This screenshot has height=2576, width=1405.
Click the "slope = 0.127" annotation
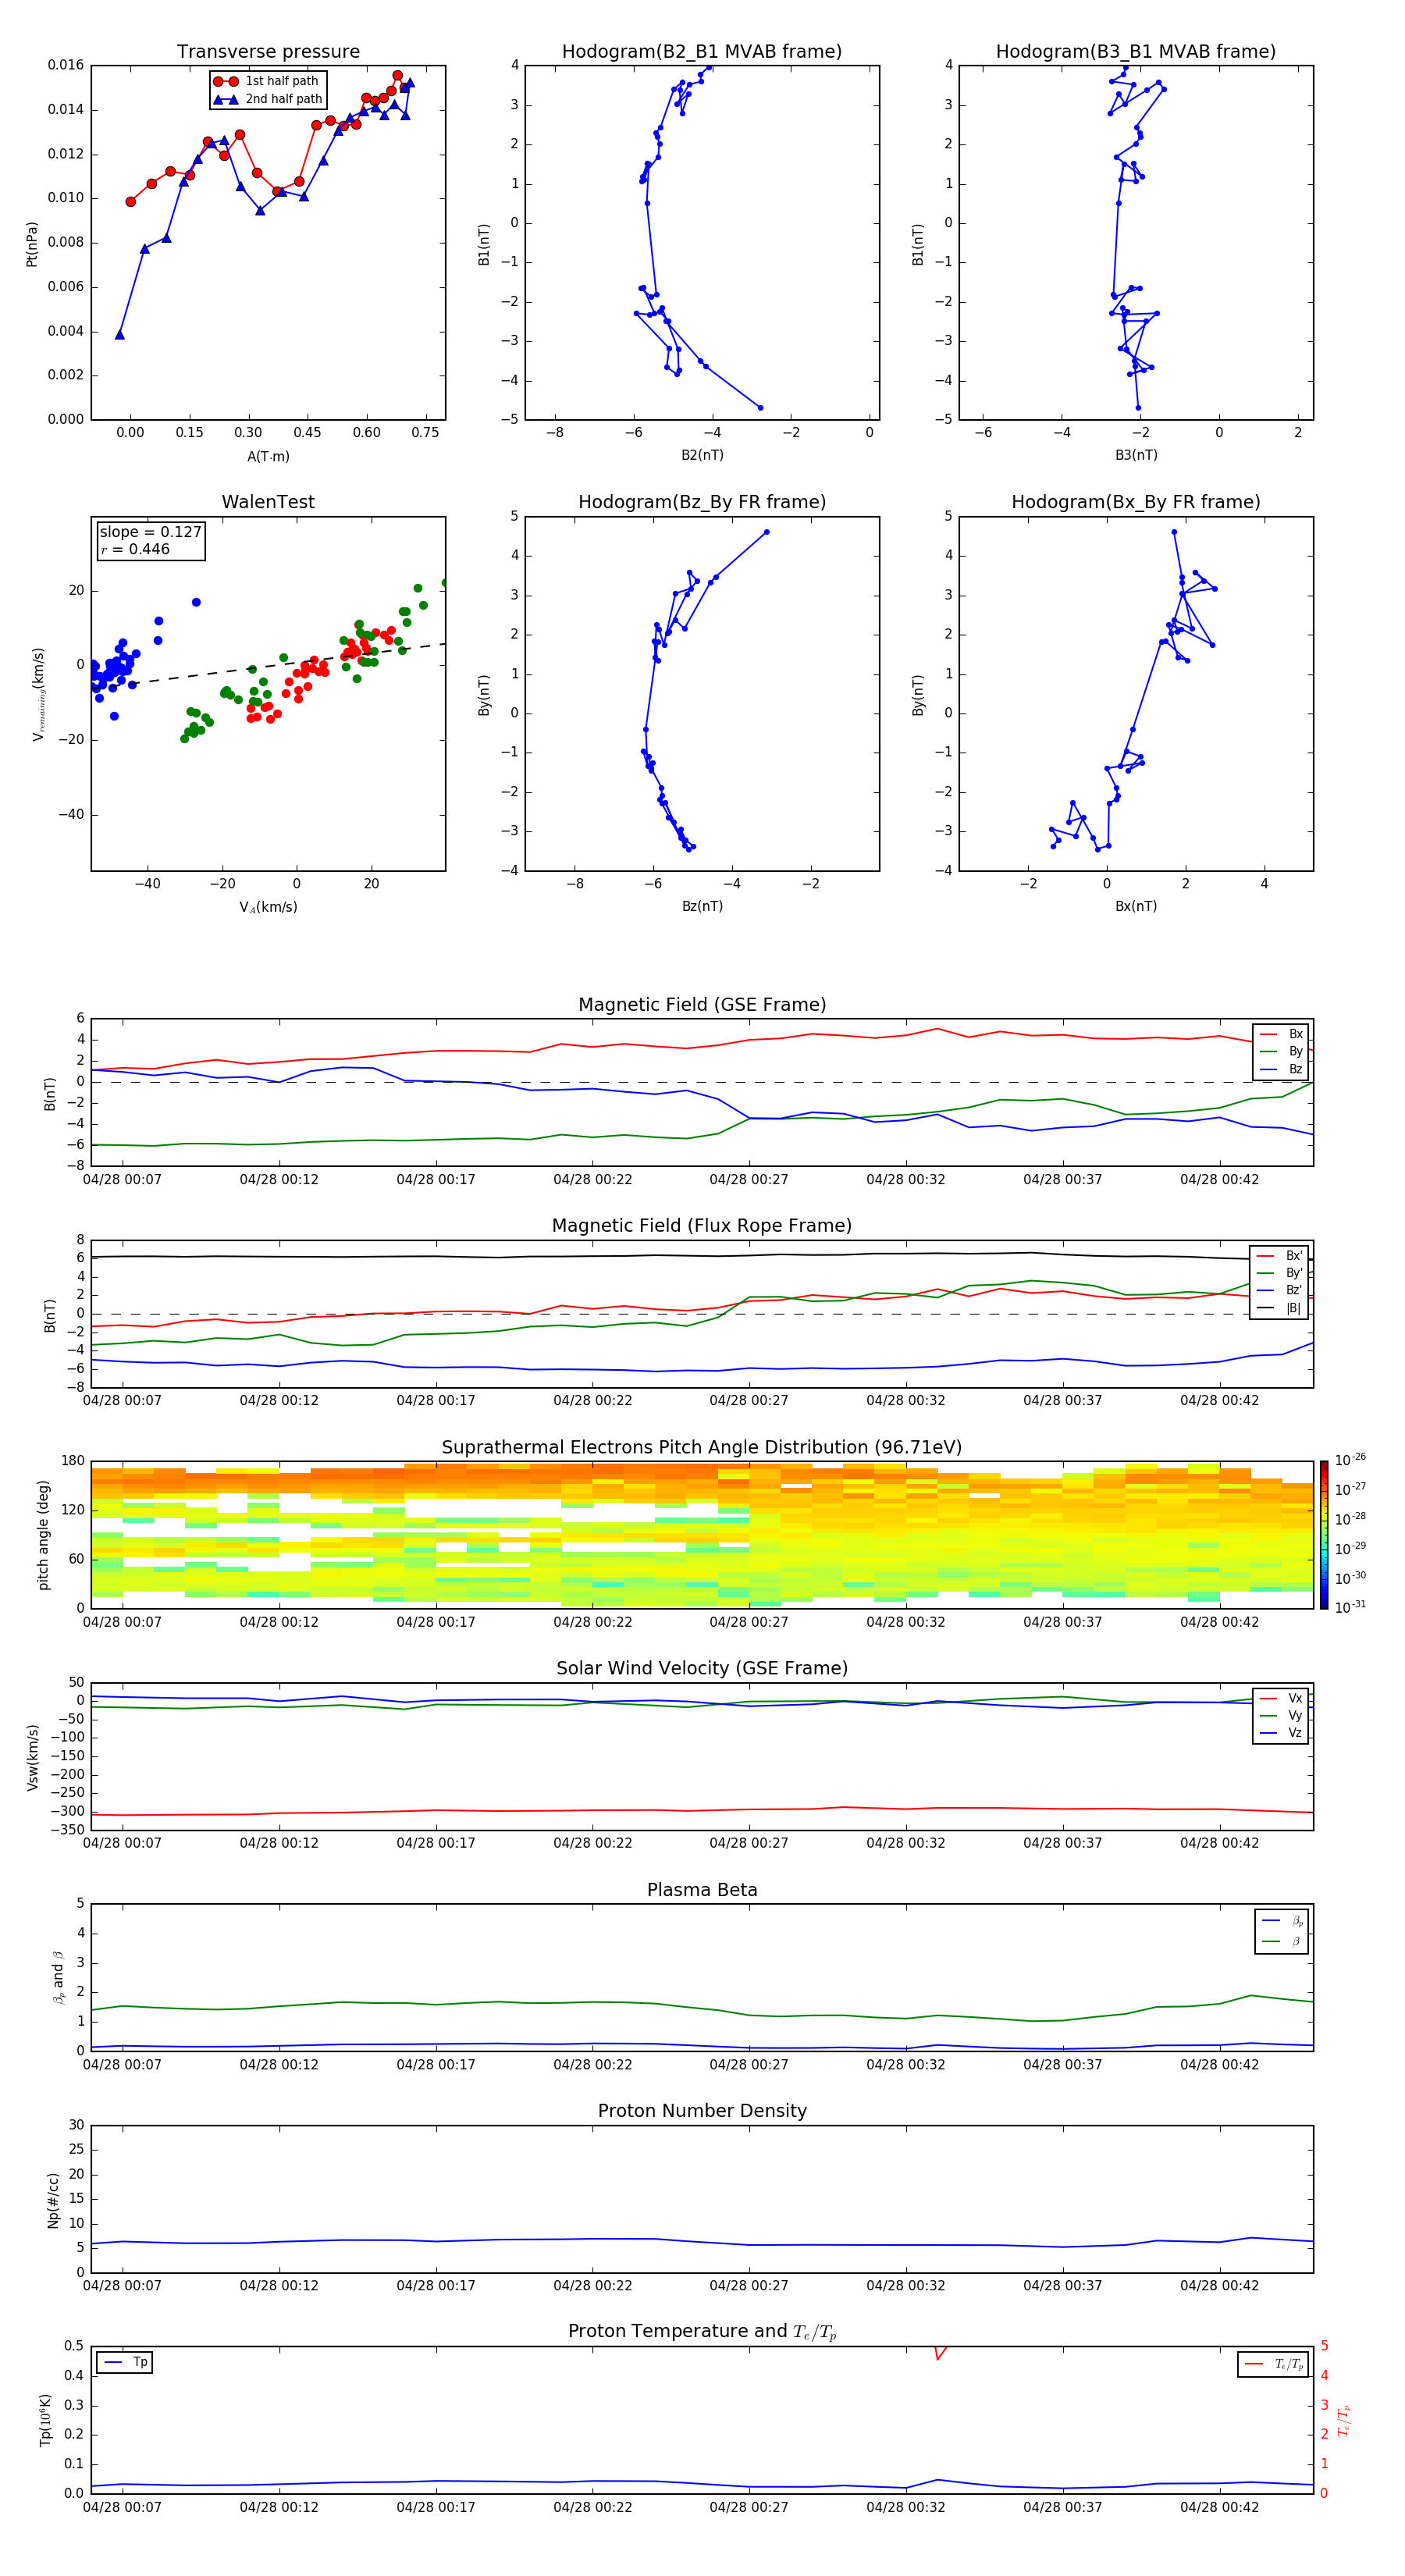pos(150,532)
